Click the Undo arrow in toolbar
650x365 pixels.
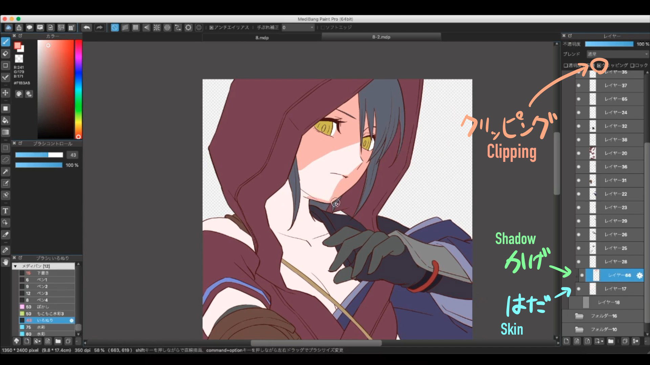click(x=87, y=27)
